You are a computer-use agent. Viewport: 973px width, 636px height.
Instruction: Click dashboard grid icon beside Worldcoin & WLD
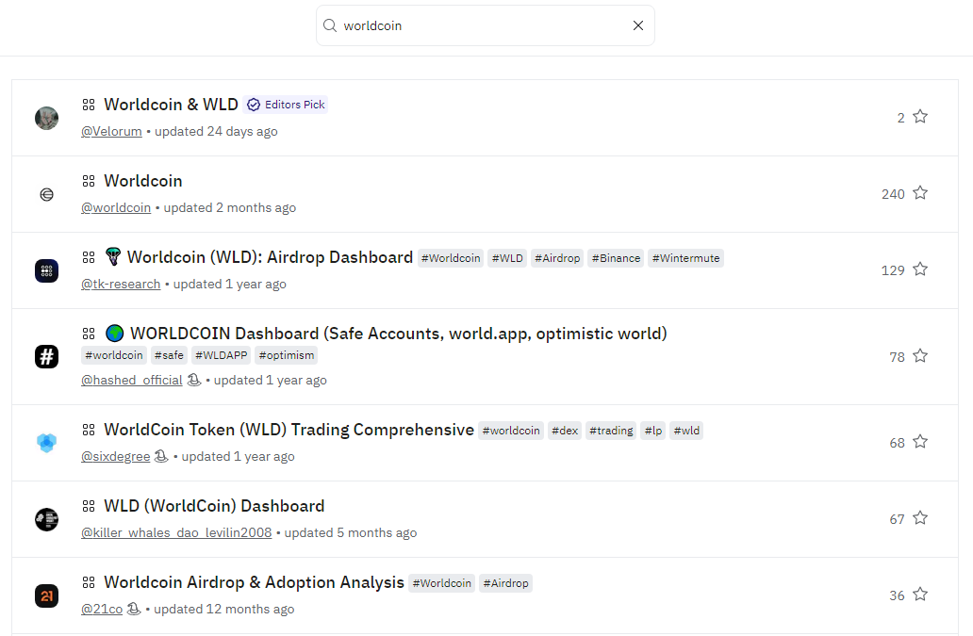click(88, 105)
